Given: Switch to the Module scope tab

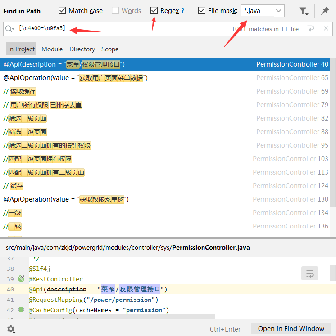Looking at the screenshot, I should click(x=52, y=49).
